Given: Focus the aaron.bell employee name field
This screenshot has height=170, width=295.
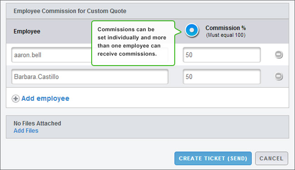Looking at the screenshot, I should [x=52, y=55].
